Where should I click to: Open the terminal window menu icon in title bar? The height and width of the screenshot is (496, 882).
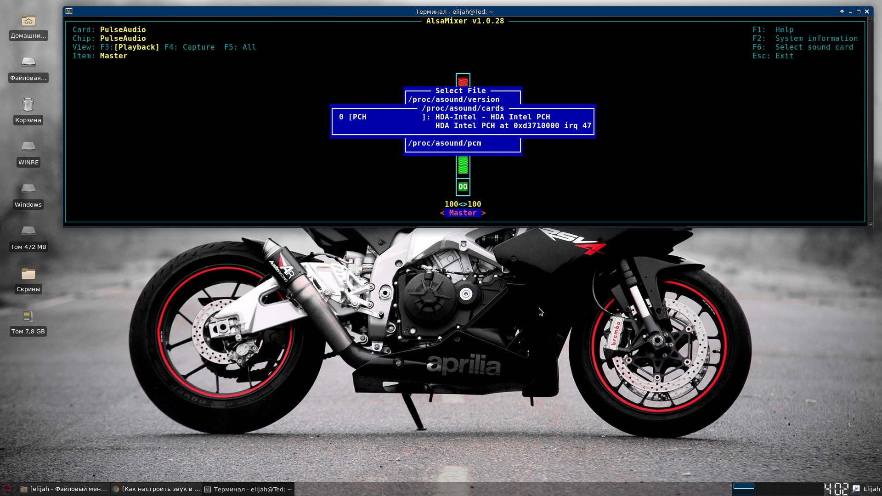69,11
